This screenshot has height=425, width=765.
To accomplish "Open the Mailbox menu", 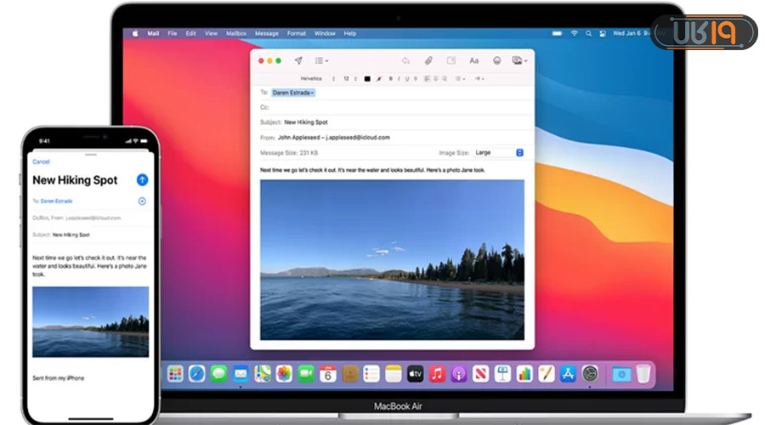I will click(x=235, y=33).
